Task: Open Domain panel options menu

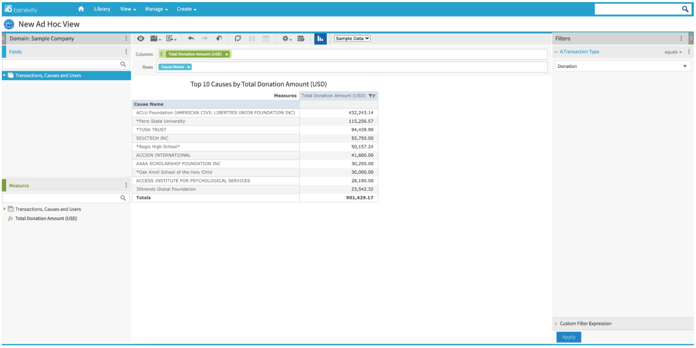Action: tap(126, 38)
